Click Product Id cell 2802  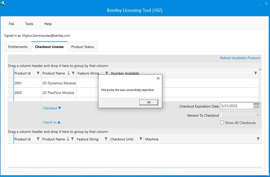(x=27, y=93)
